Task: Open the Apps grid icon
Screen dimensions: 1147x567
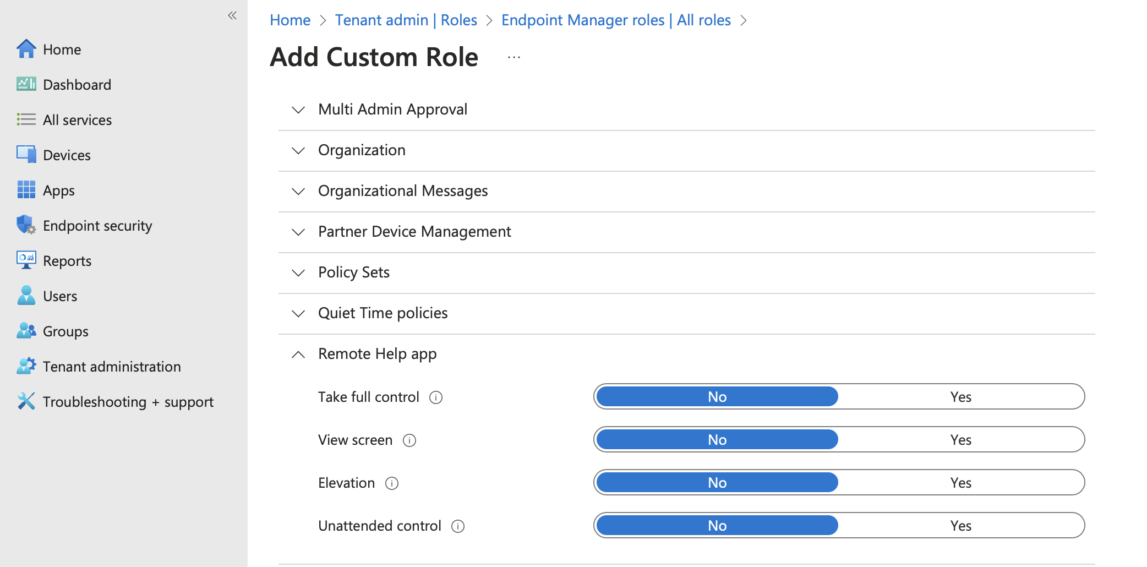Action: coord(26,190)
